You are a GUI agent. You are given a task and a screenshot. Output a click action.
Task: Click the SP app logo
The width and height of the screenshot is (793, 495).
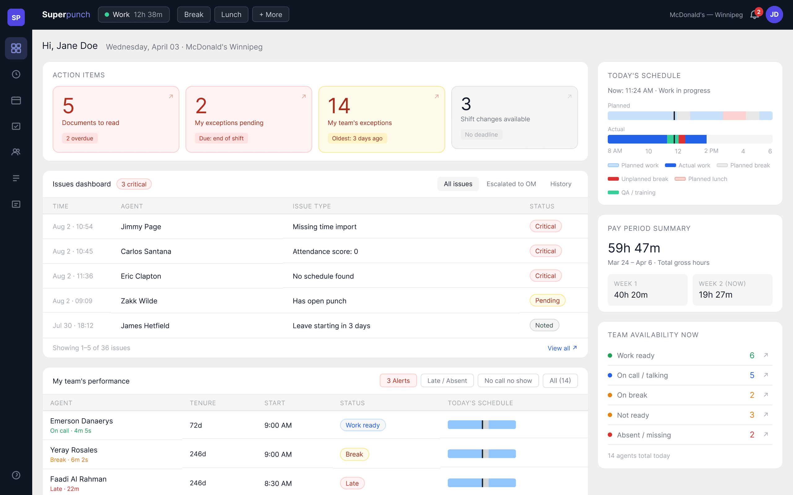[x=16, y=17]
